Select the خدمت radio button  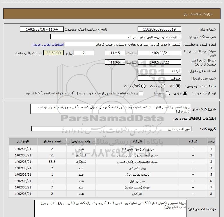(163, 86)
